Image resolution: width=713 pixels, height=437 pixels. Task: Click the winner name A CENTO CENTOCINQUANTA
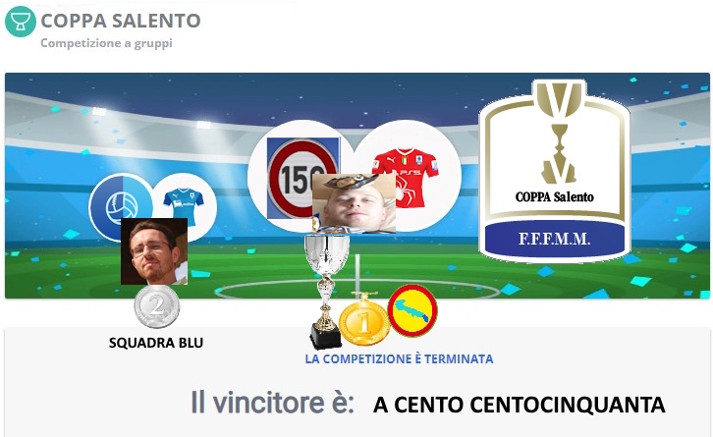pyautogui.click(x=519, y=405)
